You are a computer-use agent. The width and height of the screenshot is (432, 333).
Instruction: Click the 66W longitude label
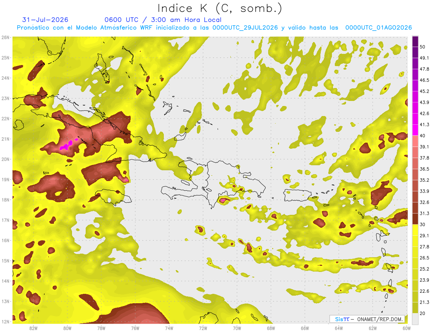click(305, 328)
